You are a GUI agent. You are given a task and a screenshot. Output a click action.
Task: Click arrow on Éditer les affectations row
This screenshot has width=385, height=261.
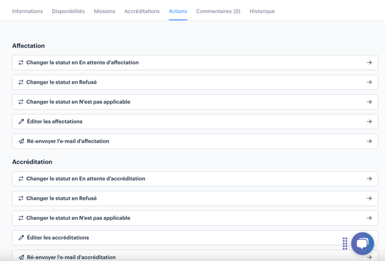[x=369, y=121]
